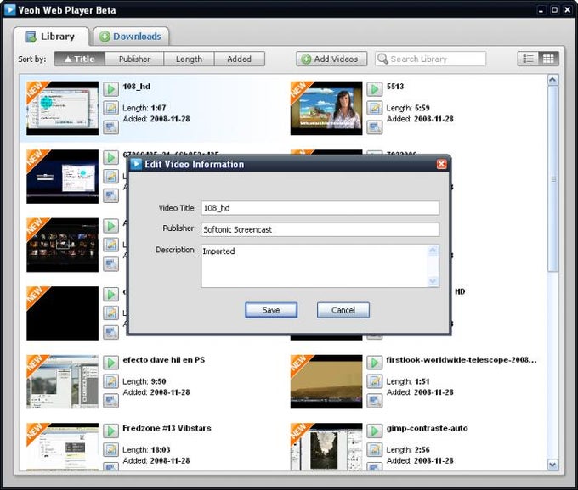Close the Edit Video Information dialog
This screenshot has width=578, height=490.
point(442,164)
